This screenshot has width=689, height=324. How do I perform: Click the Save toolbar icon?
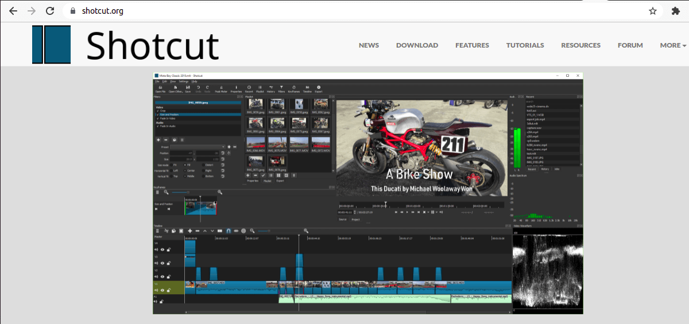pyautogui.click(x=188, y=89)
